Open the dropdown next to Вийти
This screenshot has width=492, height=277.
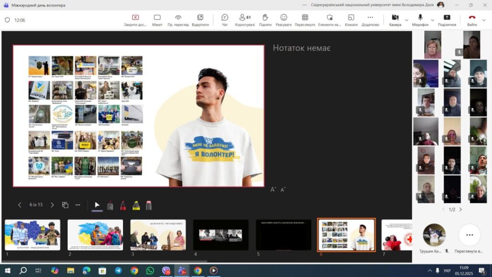[483, 20]
